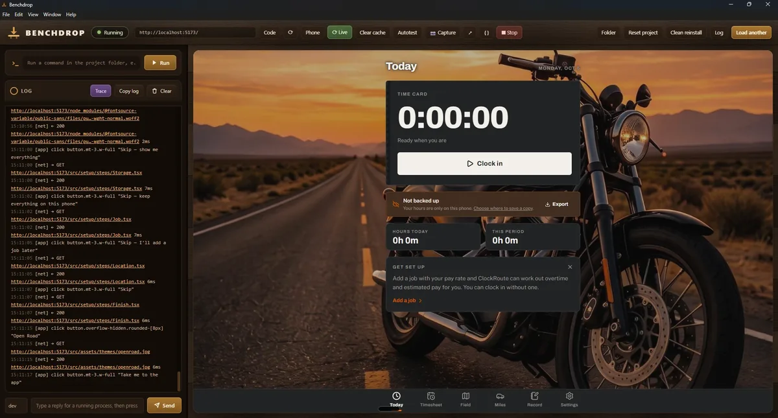Switch to Phone view

click(x=312, y=32)
